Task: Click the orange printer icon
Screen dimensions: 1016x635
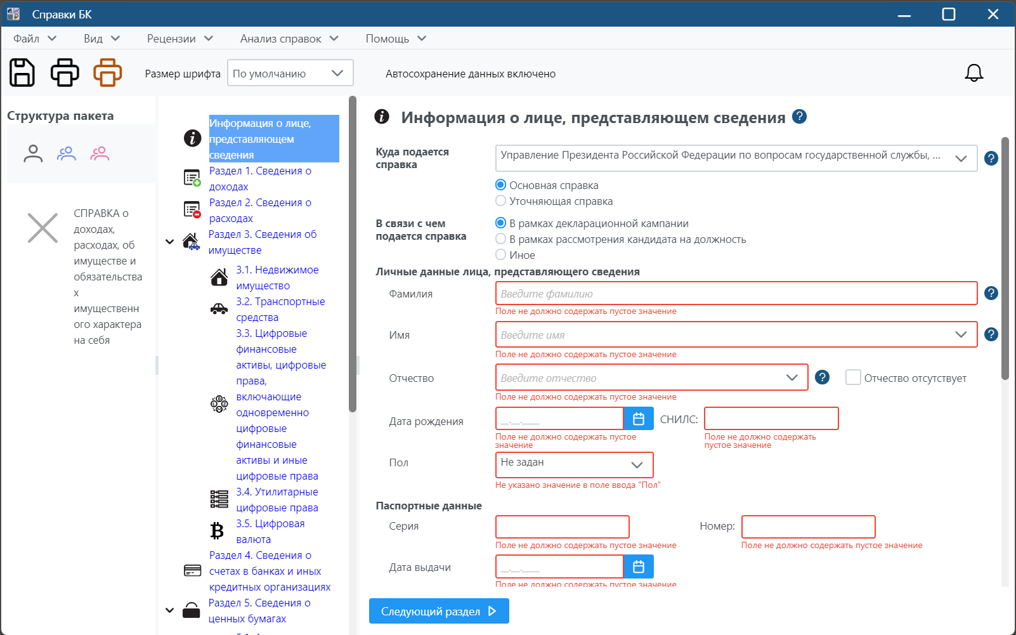Action: [x=107, y=73]
